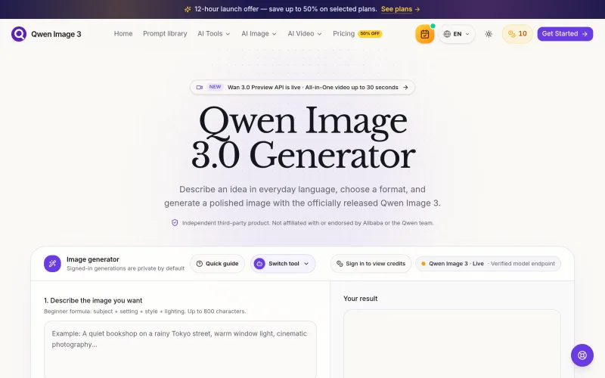Click the NEW tag in announcement
The height and width of the screenshot is (378, 605).
[215, 87]
